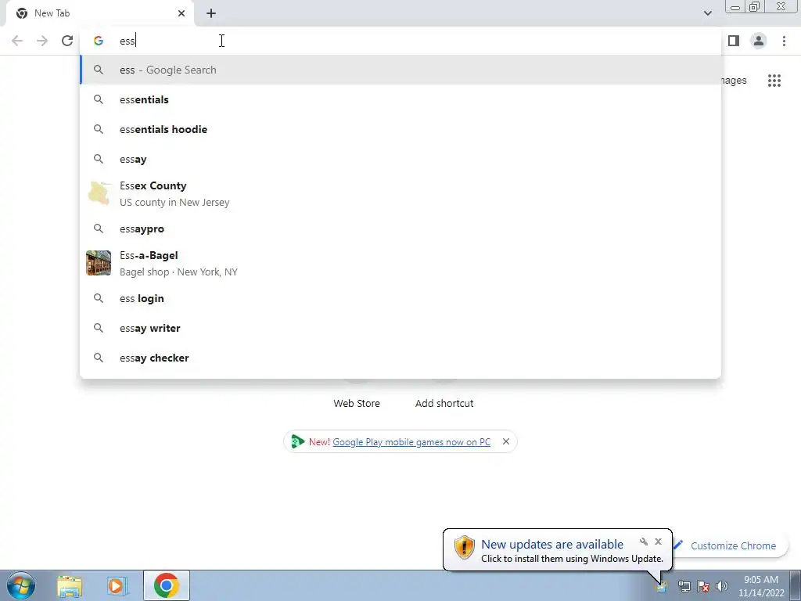Close the Windows Update balloon
This screenshot has width=801, height=601.
coord(658,542)
